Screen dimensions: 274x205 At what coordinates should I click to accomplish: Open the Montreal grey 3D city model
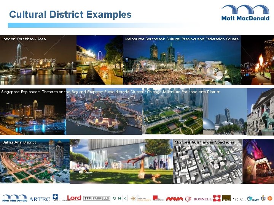click(x=208, y=161)
